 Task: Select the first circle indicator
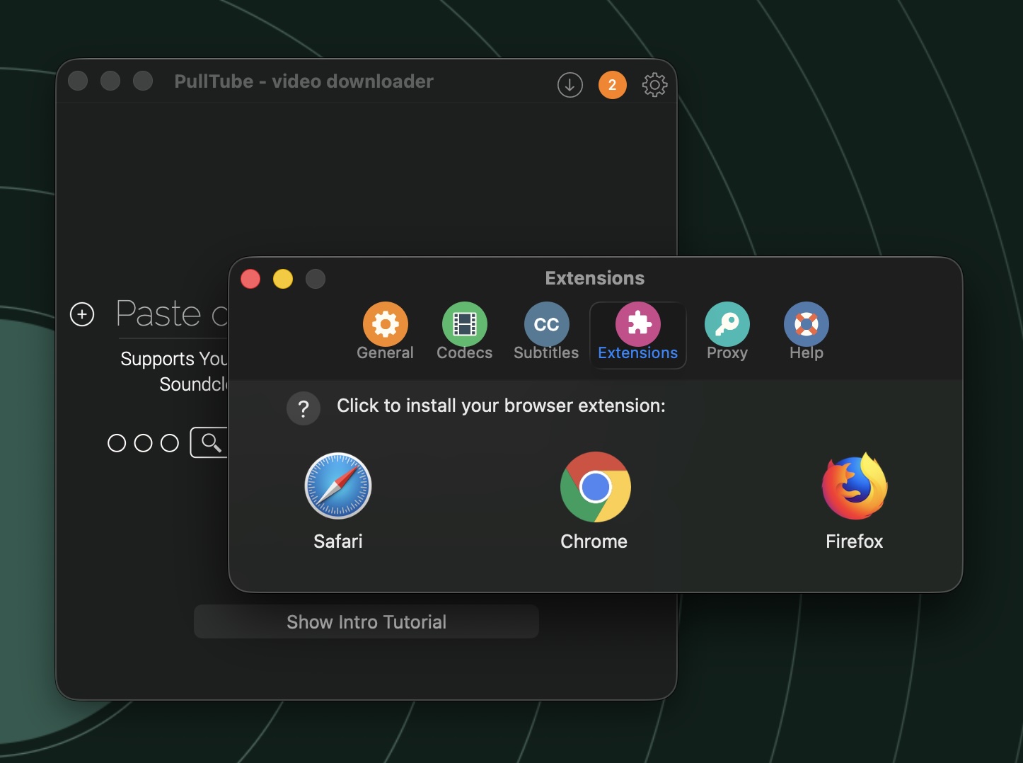pyautogui.click(x=117, y=443)
